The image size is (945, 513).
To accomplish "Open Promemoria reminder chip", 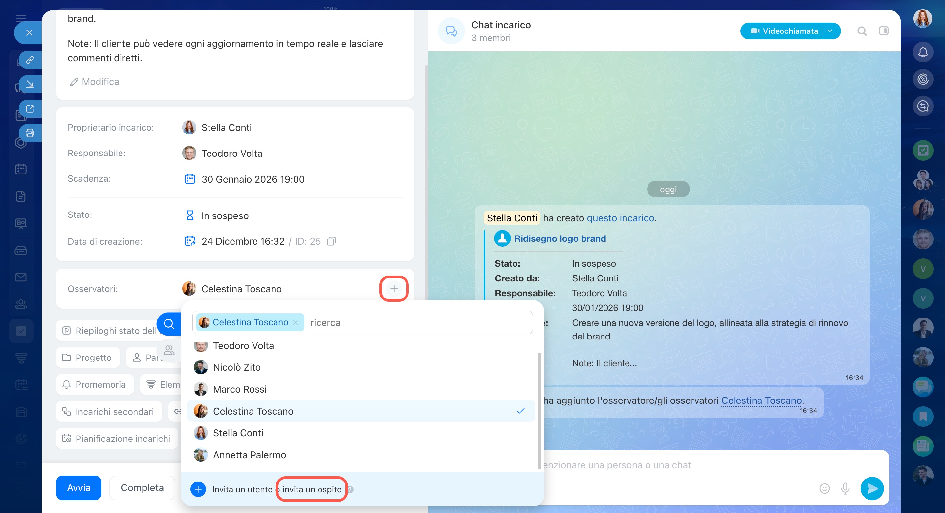I will [x=95, y=384].
